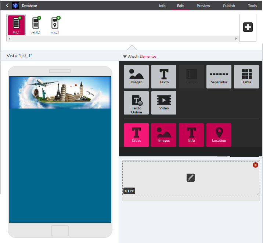
Task: Add a Separador element
Action: [x=219, y=77]
